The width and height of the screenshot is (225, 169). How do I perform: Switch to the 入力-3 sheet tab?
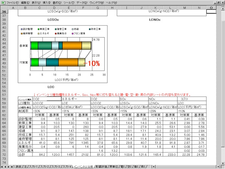(x=56, y=167)
